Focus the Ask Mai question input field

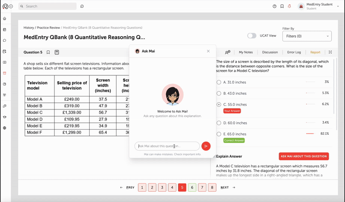(167, 146)
